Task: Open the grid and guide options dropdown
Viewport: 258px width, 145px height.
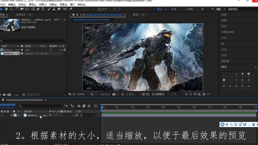Action: [92, 94]
